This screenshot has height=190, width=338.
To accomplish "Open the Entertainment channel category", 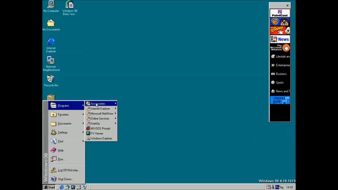I will pyautogui.click(x=280, y=65).
